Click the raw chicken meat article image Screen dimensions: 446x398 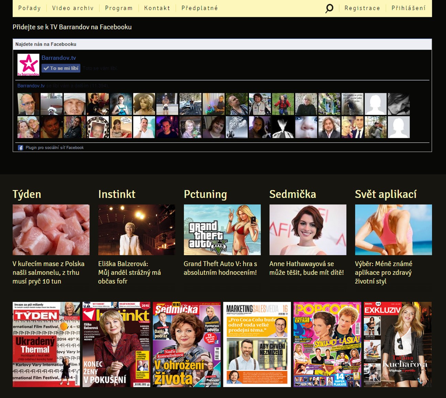(51, 230)
